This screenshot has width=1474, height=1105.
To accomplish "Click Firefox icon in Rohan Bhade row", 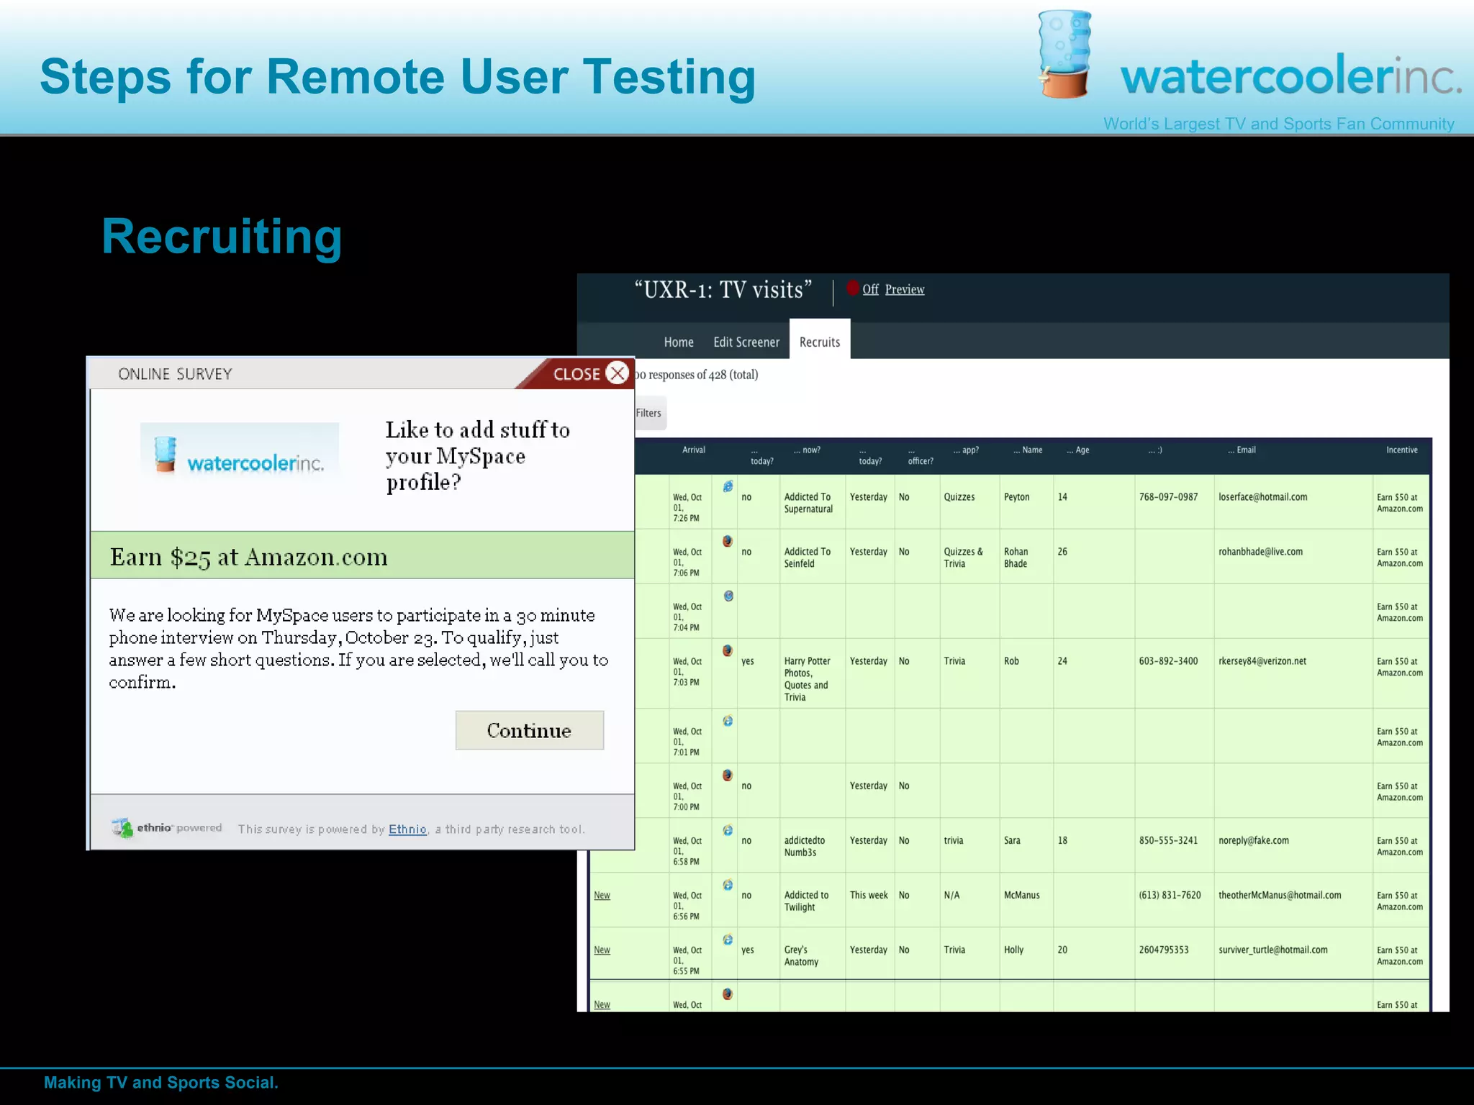I will tap(728, 541).
